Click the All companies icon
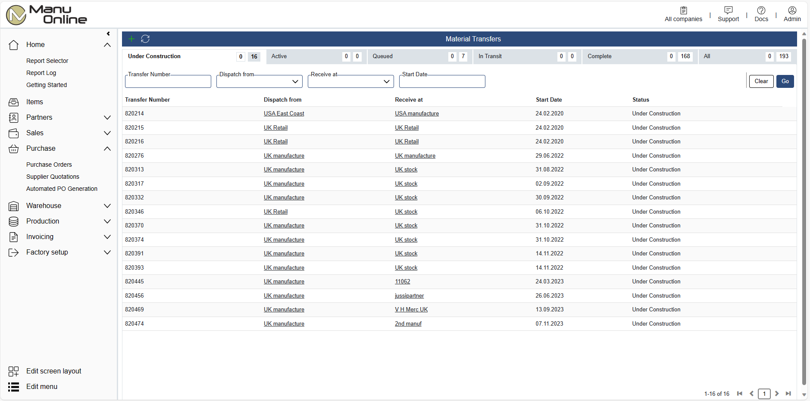This screenshot has height=401, width=810. pyautogui.click(x=683, y=10)
